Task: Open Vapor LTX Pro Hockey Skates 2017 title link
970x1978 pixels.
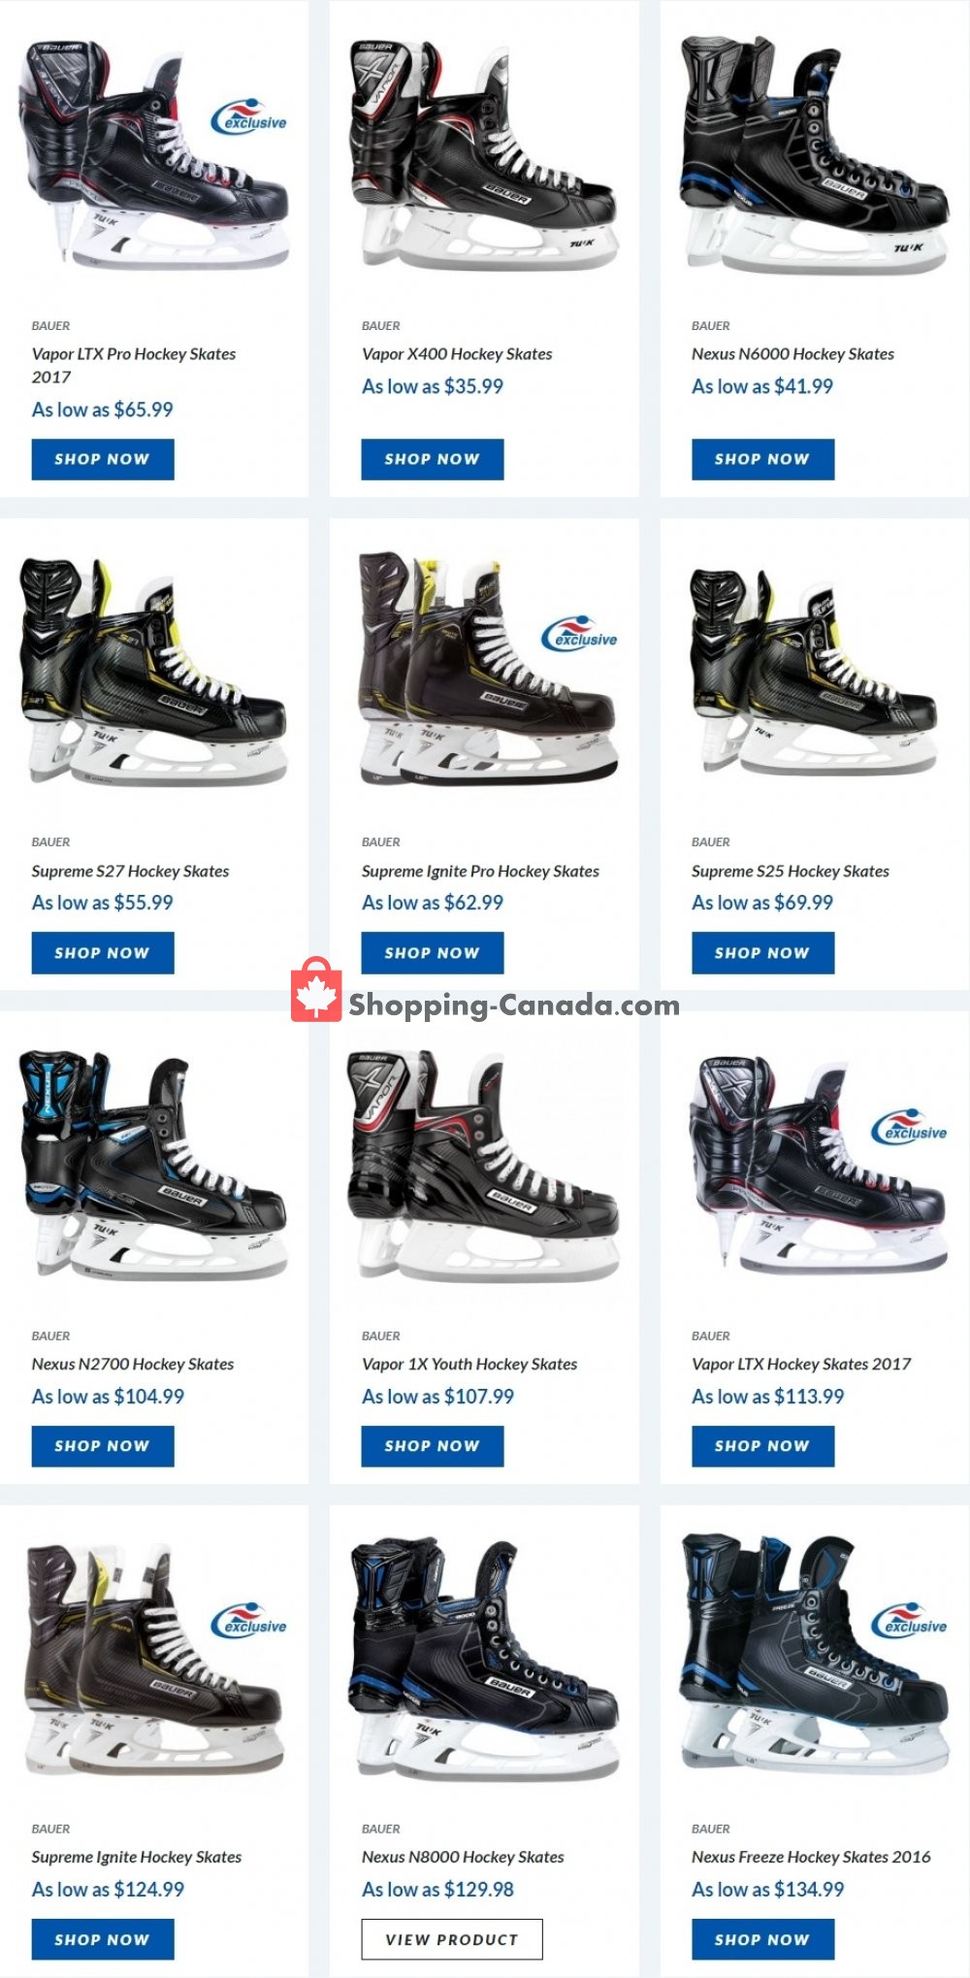Action: (134, 365)
